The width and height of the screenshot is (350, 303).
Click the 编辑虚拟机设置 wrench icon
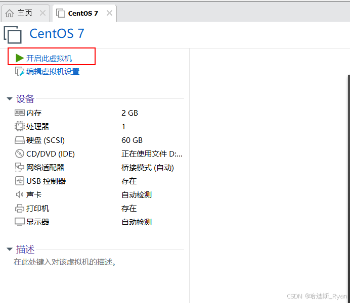click(19, 72)
